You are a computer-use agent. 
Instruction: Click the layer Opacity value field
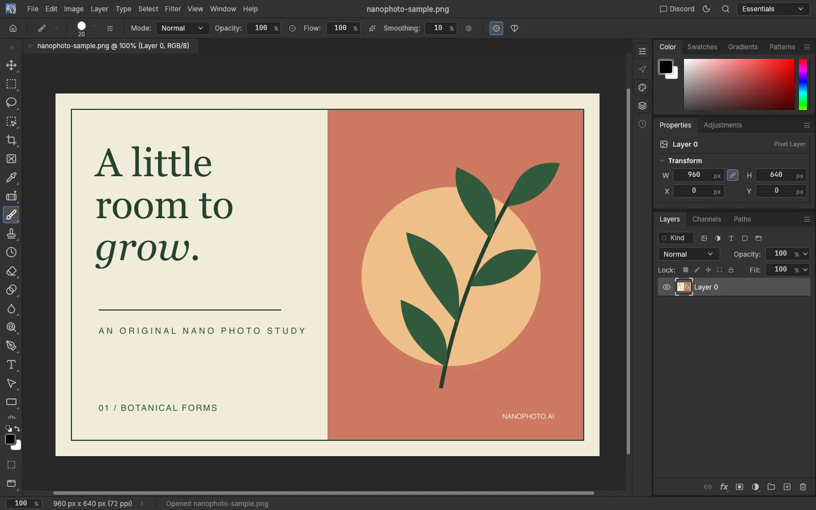(780, 254)
